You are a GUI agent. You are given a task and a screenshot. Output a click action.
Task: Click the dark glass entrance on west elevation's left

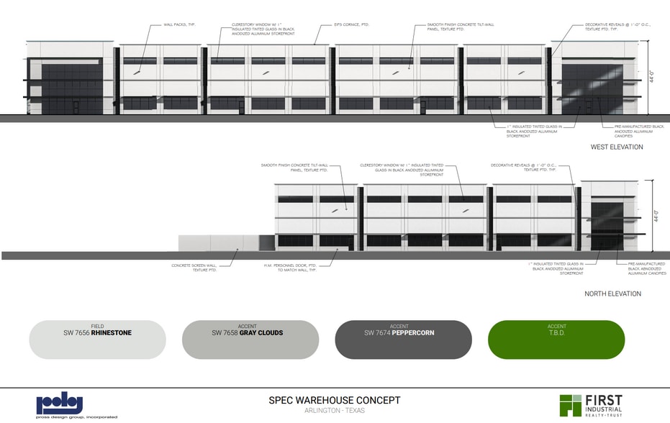coord(72,88)
